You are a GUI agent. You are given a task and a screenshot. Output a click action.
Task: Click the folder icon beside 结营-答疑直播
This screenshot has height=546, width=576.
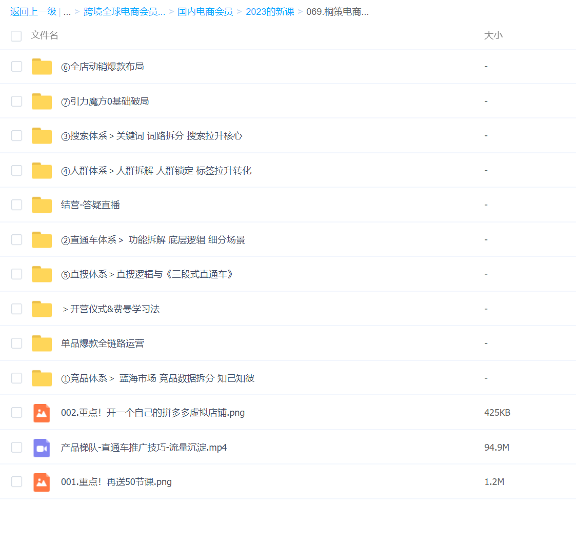pos(42,205)
